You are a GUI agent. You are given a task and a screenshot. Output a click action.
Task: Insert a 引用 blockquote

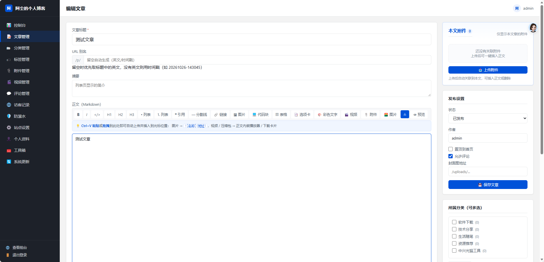180,115
